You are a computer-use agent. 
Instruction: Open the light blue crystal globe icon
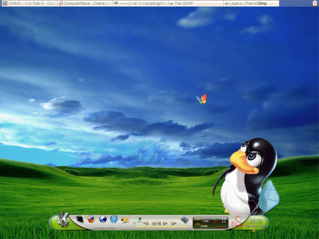114,219
